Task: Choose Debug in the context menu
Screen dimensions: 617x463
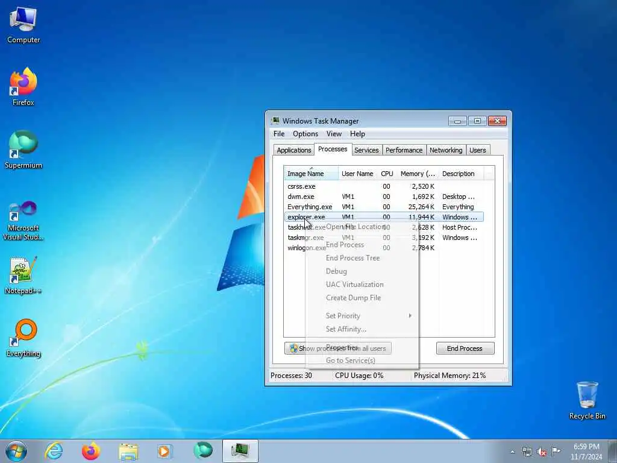Action: click(362, 271)
